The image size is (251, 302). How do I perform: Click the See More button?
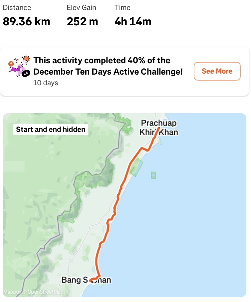(x=217, y=71)
